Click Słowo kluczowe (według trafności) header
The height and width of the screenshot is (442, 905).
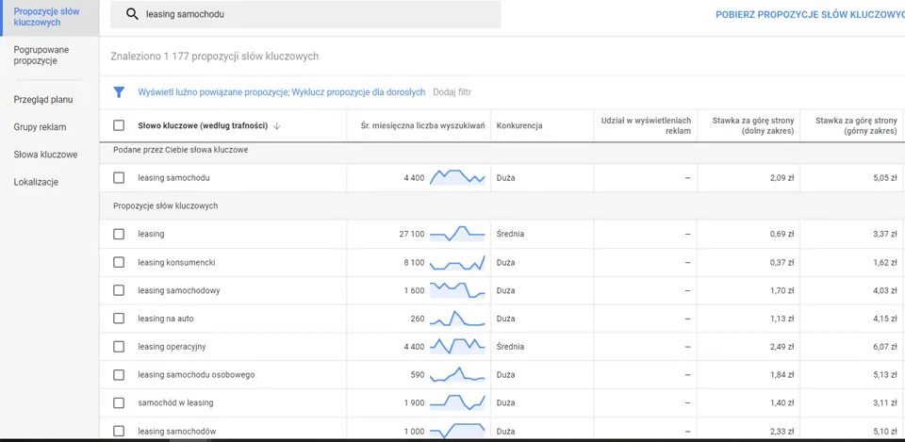click(x=203, y=125)
